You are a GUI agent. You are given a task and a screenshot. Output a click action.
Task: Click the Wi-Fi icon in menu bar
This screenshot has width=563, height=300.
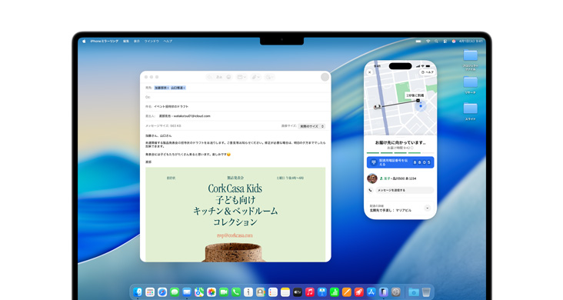pos(428,42)
